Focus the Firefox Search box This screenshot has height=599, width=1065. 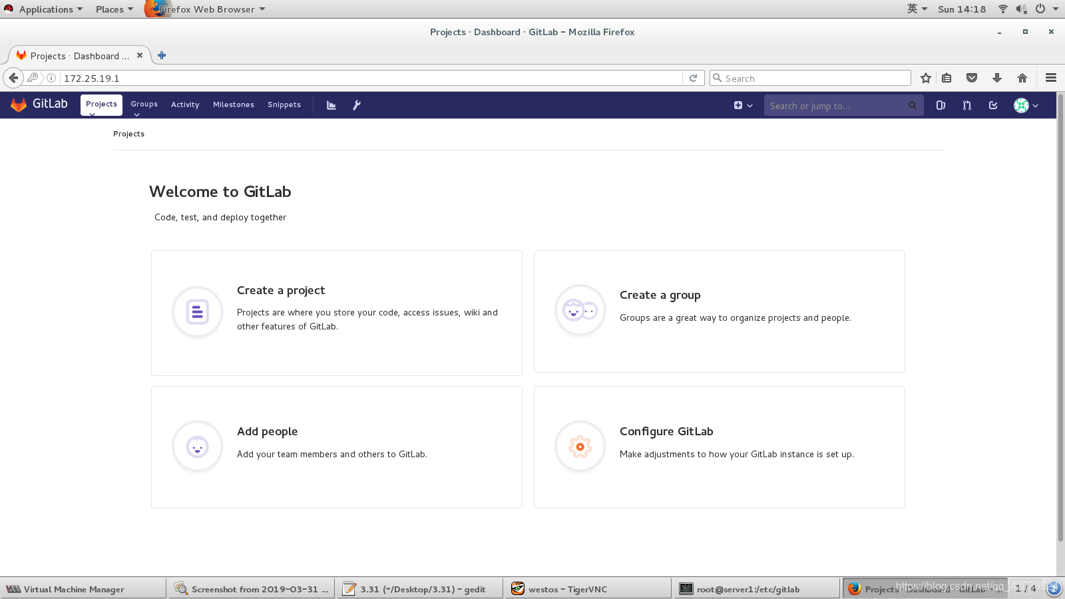point(810,78)
